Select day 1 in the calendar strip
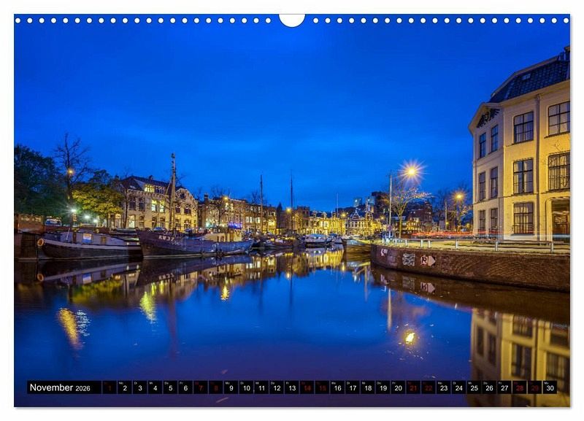 pos(109,387)
